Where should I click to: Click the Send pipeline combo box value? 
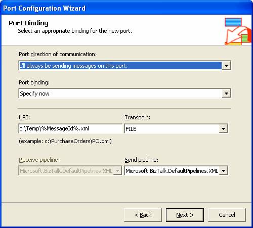pos(172,171)
